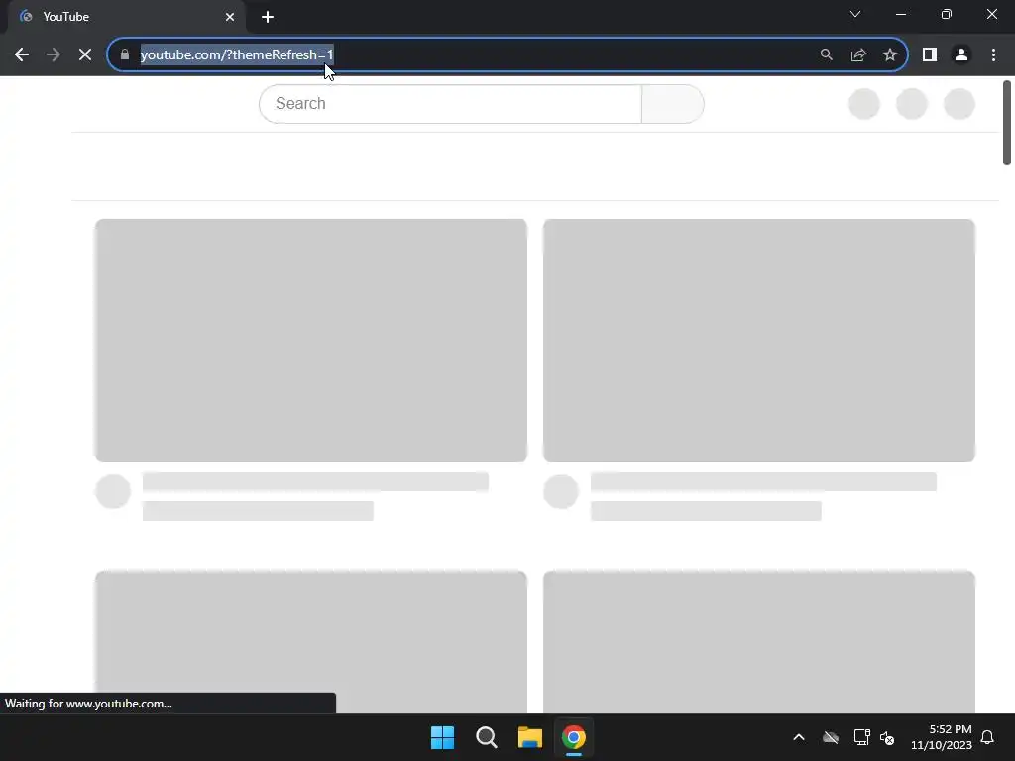Click the Chrome icon in the taskbar
The width and height of the screenshot is (1015, 761).
click(574, 737)
